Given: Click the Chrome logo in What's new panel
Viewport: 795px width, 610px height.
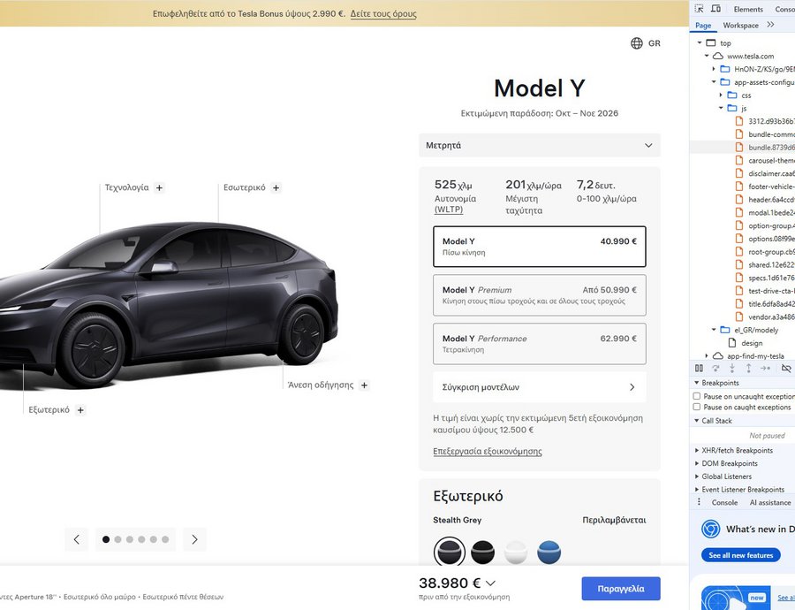Looking at the screenshot, I should coord(711,529).
